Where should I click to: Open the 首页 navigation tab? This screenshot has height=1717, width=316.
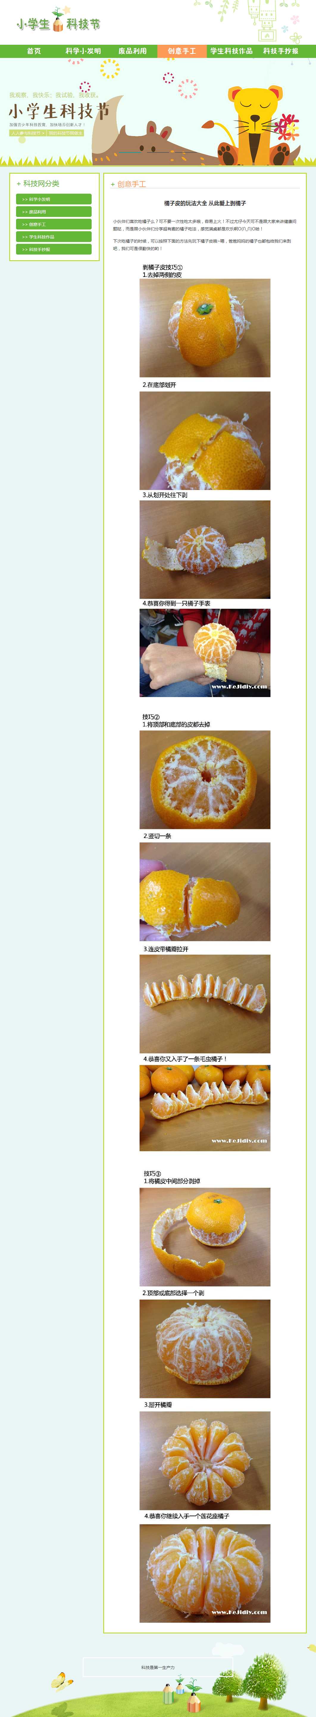pos(33,51)
